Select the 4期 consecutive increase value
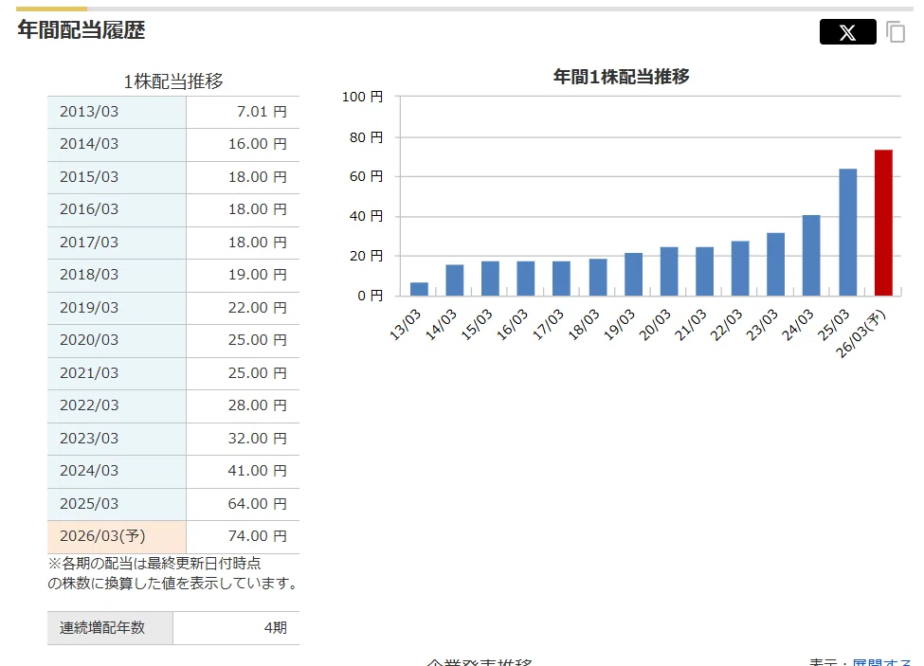Screen dimensions: 924x666 (x=275, y=628)
